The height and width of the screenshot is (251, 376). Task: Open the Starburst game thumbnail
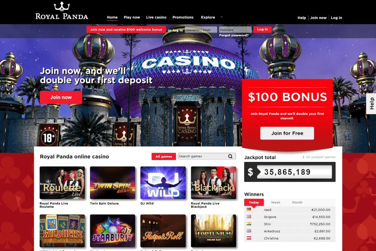tap(112, 231)
